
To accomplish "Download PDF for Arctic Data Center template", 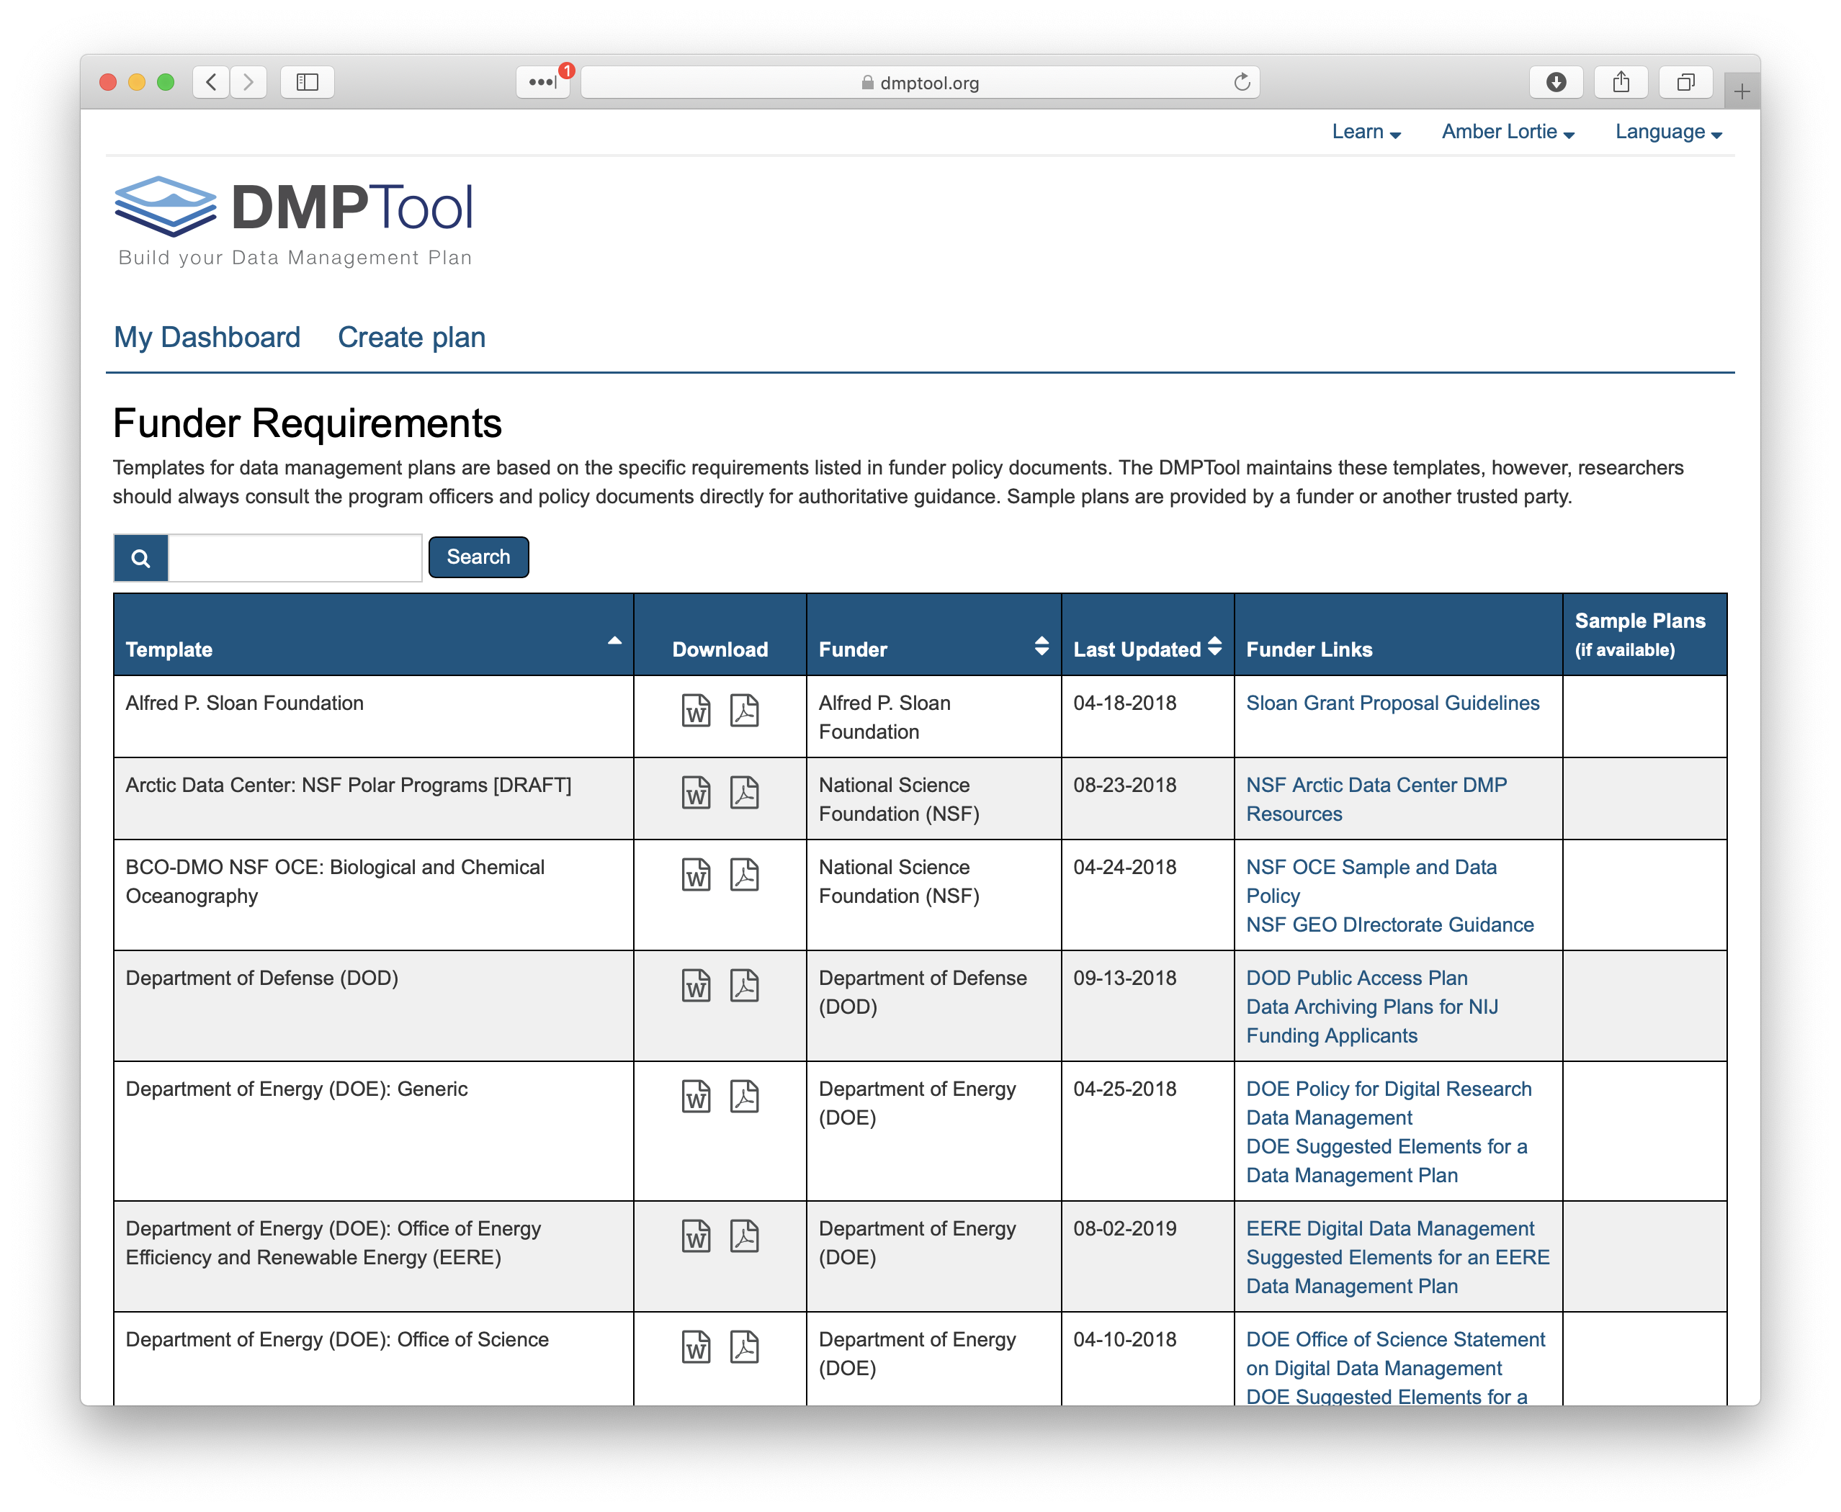I will pyautogui.click(x=744, y=793).
